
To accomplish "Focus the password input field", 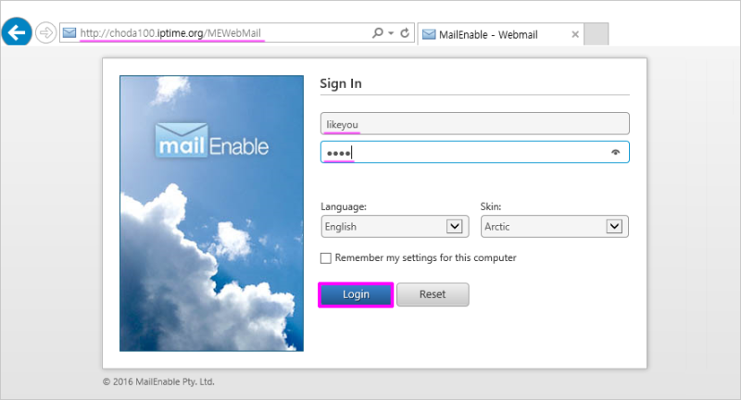I will click(475, 152).
